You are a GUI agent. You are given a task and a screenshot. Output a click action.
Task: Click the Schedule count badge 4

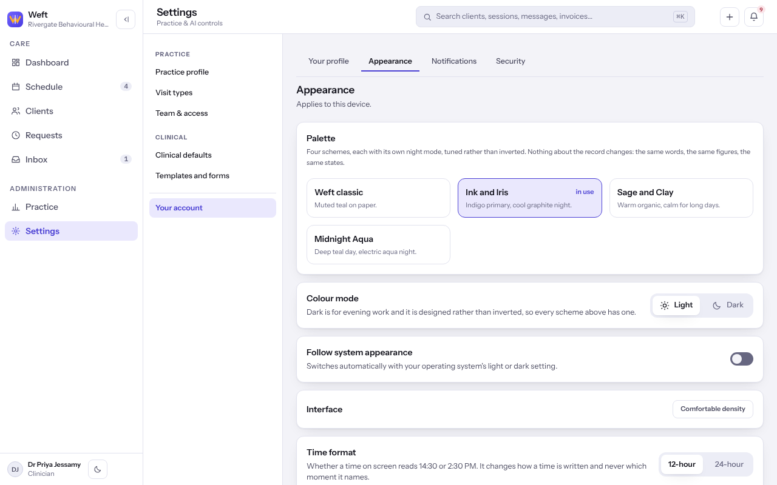126,87
